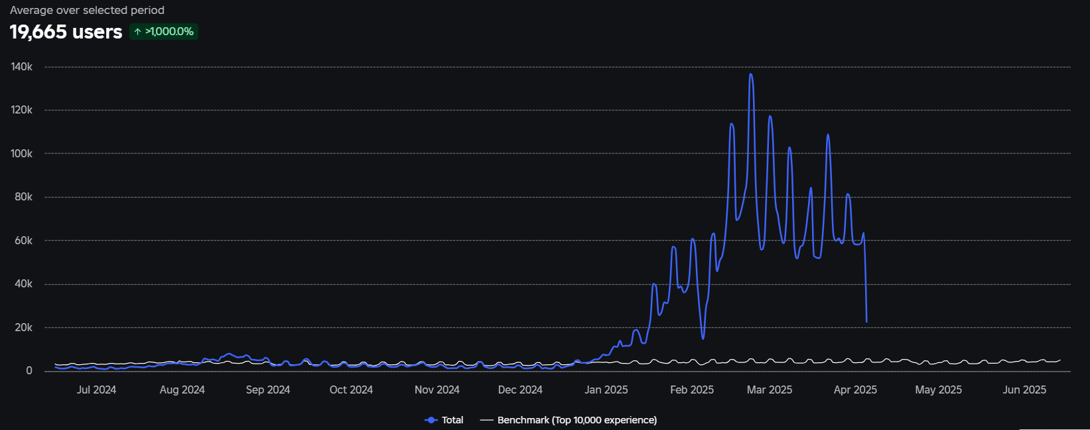This screenshot has height=430, width=1090.
Task: Click the highest peak of the Total line
Action: (x=750, y=74)
